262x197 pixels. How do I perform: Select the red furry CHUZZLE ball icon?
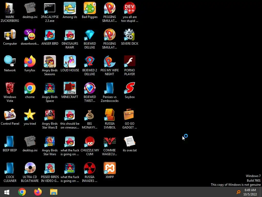[x=90, y=141]
